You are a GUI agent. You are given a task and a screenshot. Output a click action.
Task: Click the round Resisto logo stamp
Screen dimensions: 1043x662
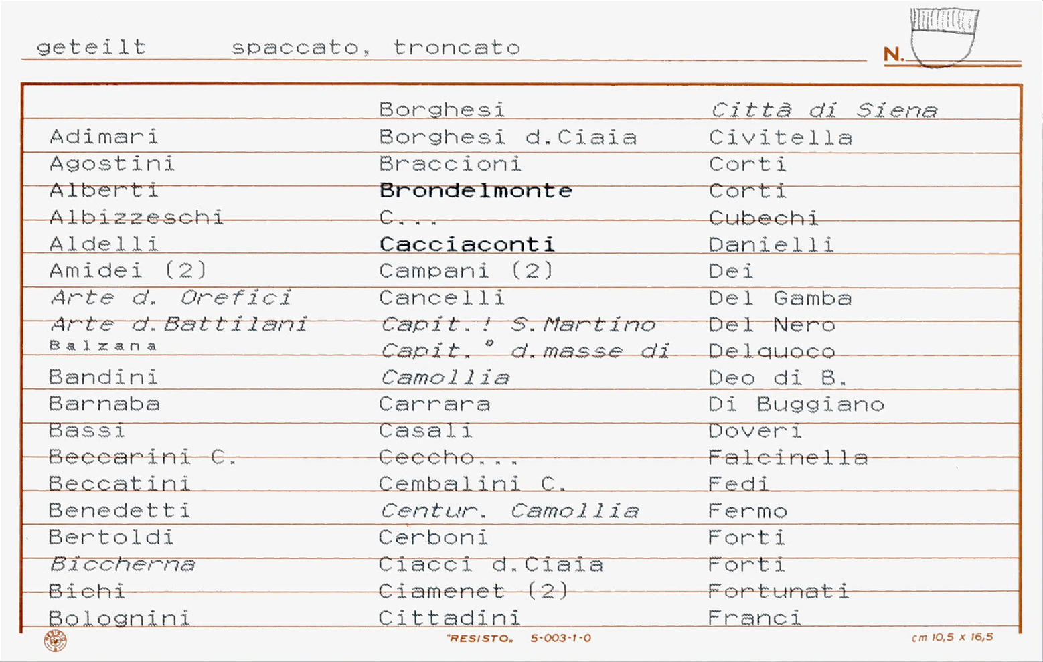coord(56,641)
